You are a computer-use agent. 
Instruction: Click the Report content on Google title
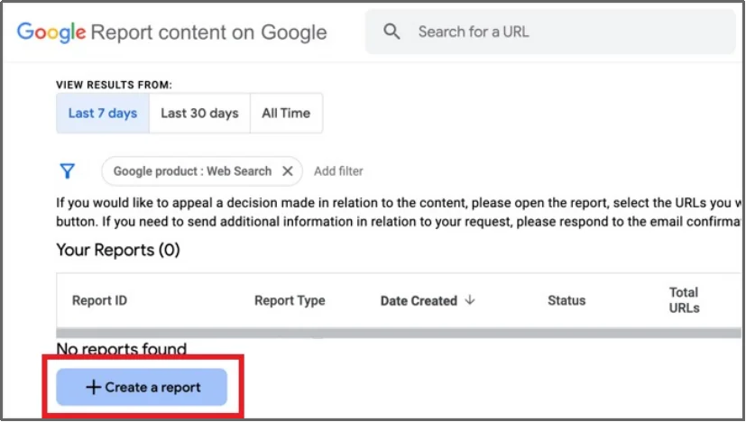pos(209,32)
